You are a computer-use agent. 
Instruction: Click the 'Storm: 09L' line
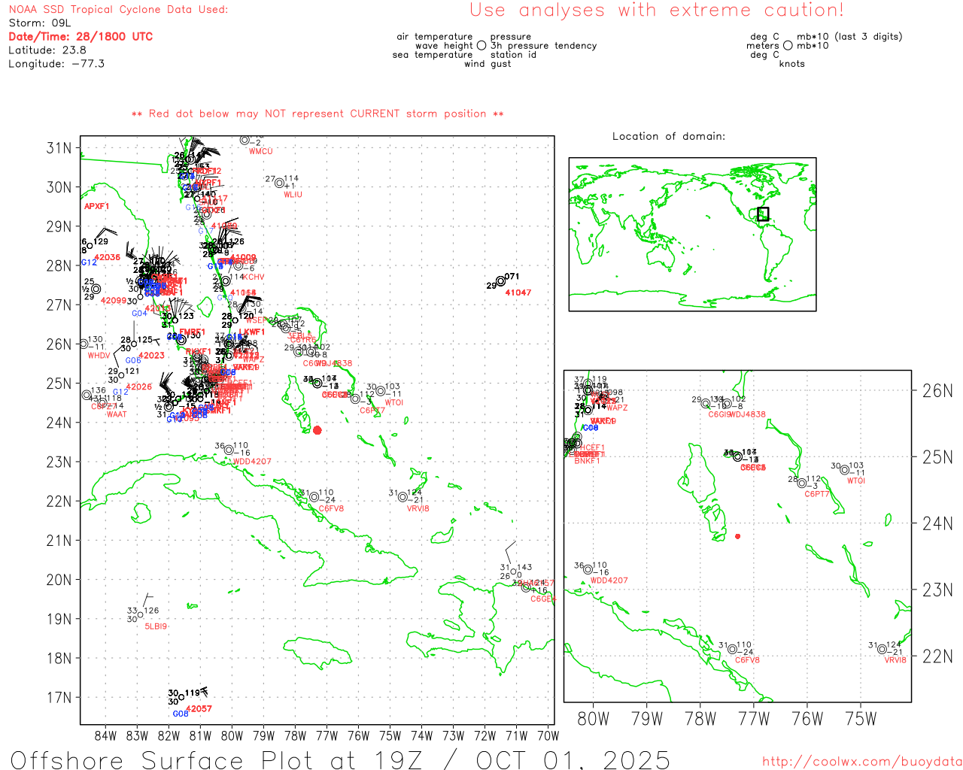pos(39,23)
